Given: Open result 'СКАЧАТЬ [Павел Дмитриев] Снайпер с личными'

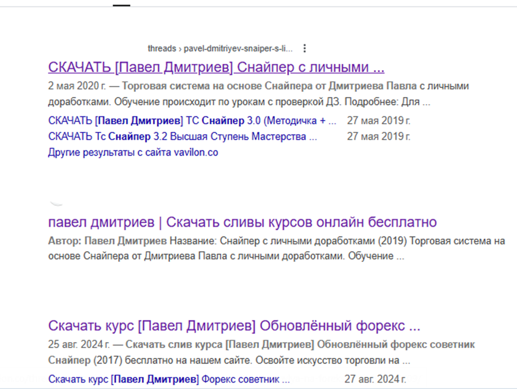Looking at the screenshot, I should pyautogui.click(x=216, y=67).
